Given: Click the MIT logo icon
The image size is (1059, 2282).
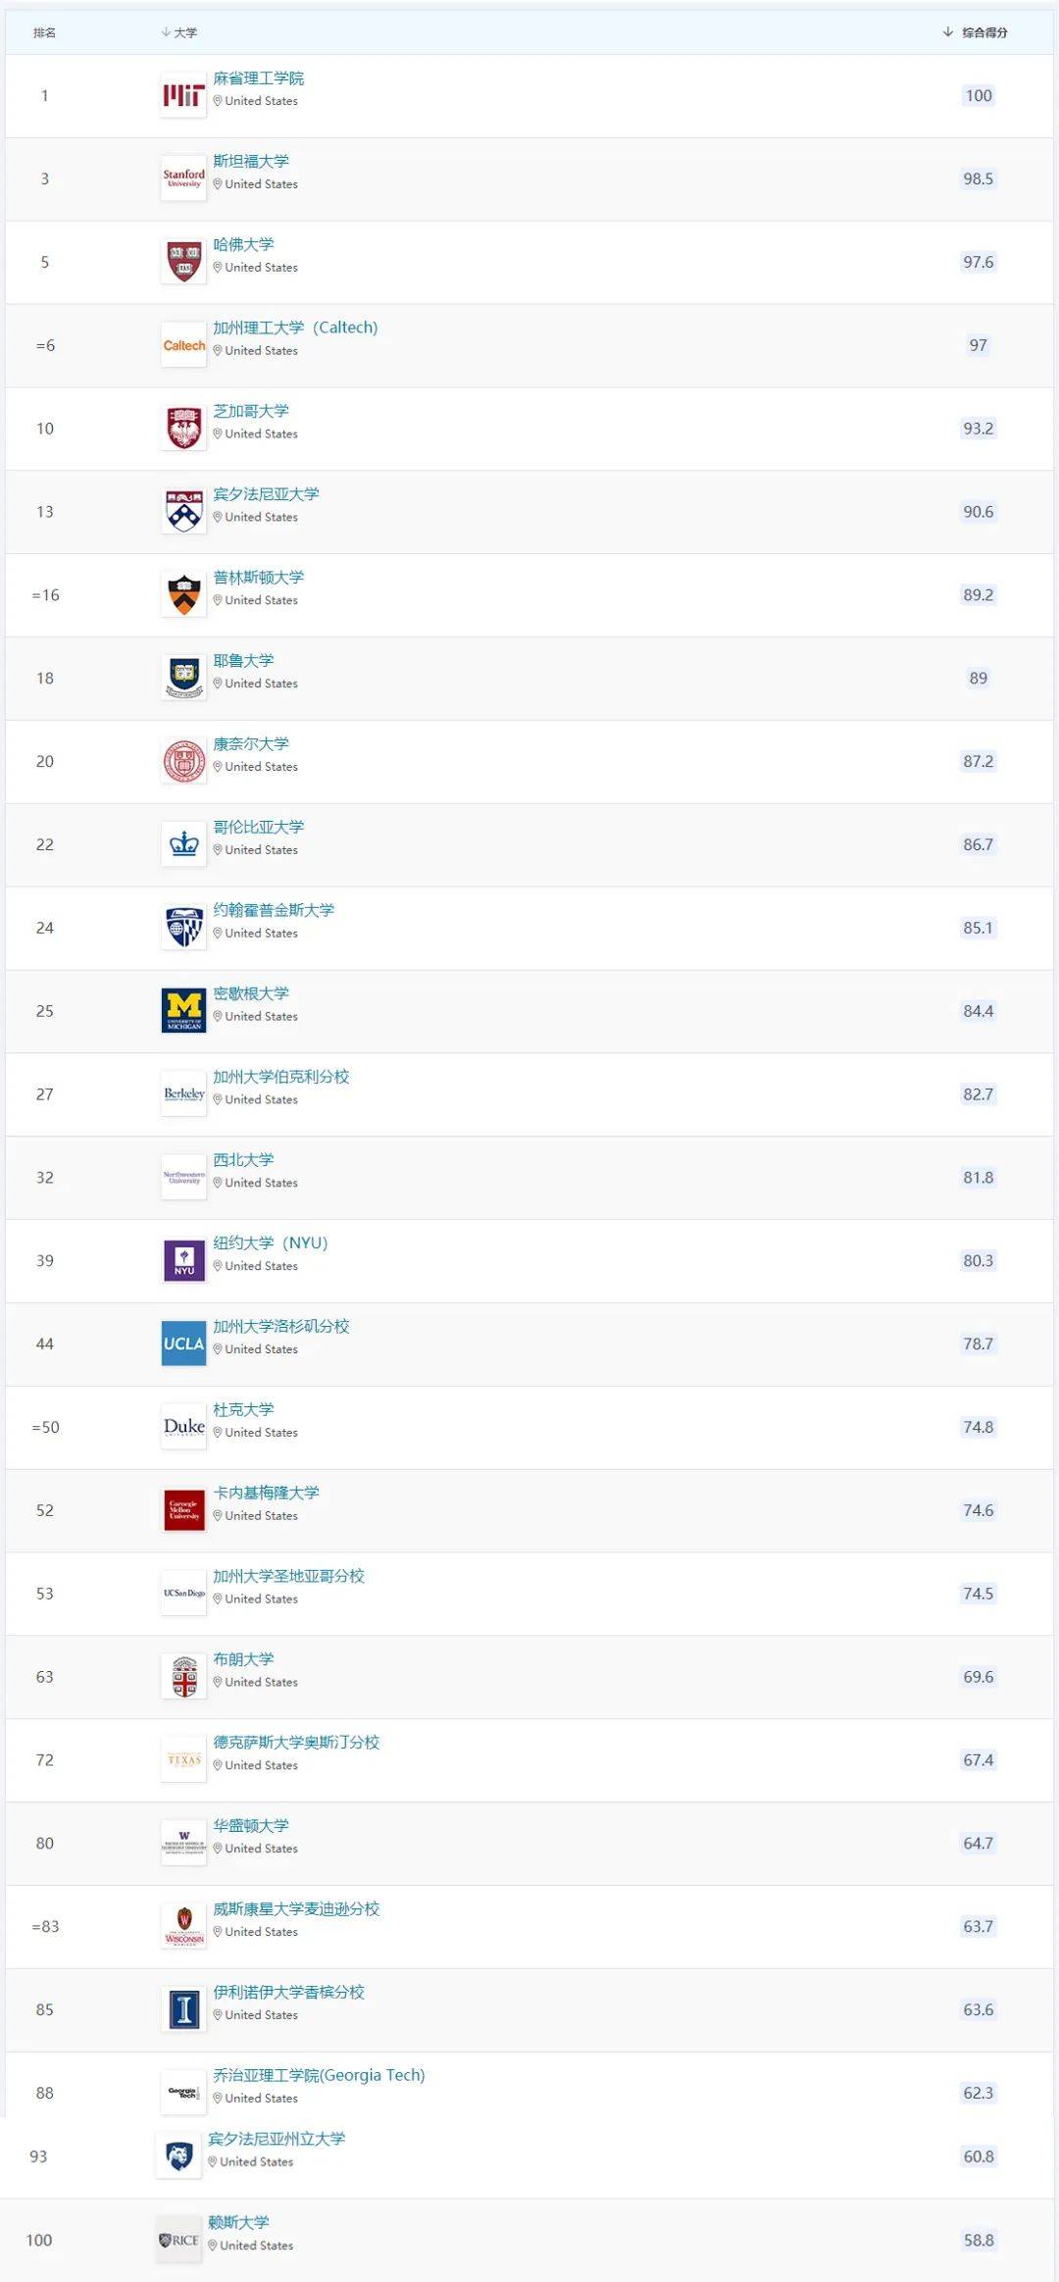Looking at the screenshot, I should [x=183, y=96].
